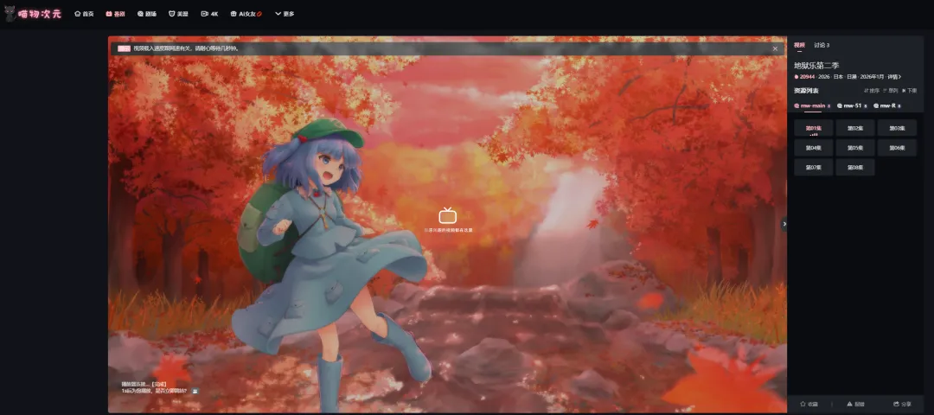Click the TV icon in video center

click(x=447, y=215)
